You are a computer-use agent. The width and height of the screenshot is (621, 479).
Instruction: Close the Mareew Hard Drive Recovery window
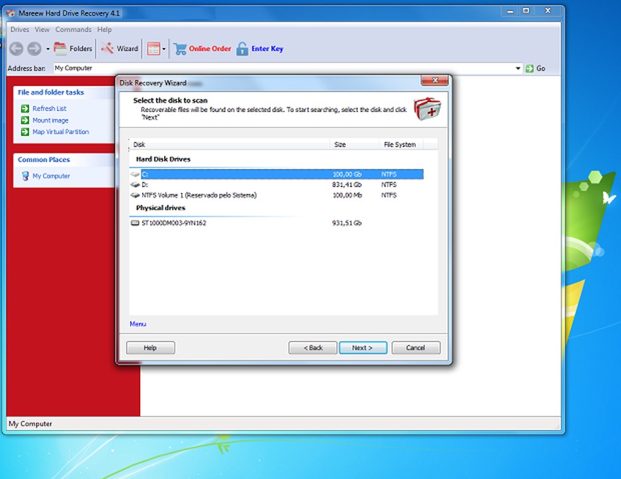point(548,11)
